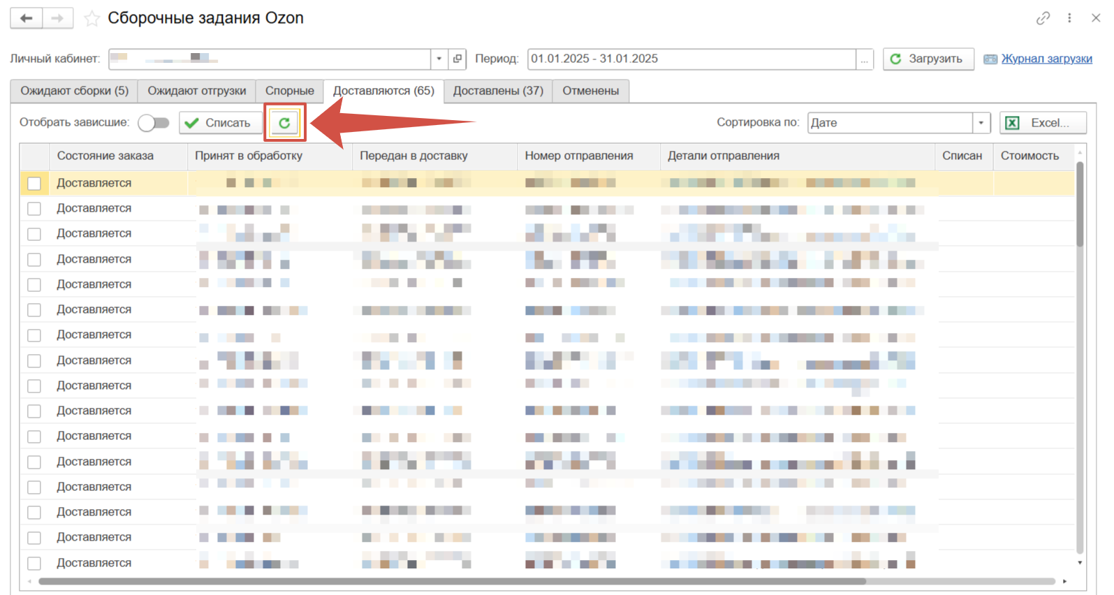This screenshot has width=1114, height=595.
Task: Click the Сортировка по field showing Дате
Action: (891, 123)
